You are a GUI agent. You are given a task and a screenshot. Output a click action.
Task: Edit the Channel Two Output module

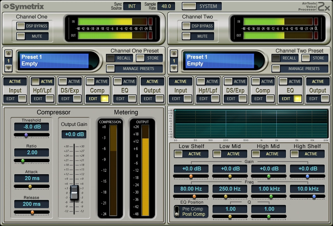point(318,99)
